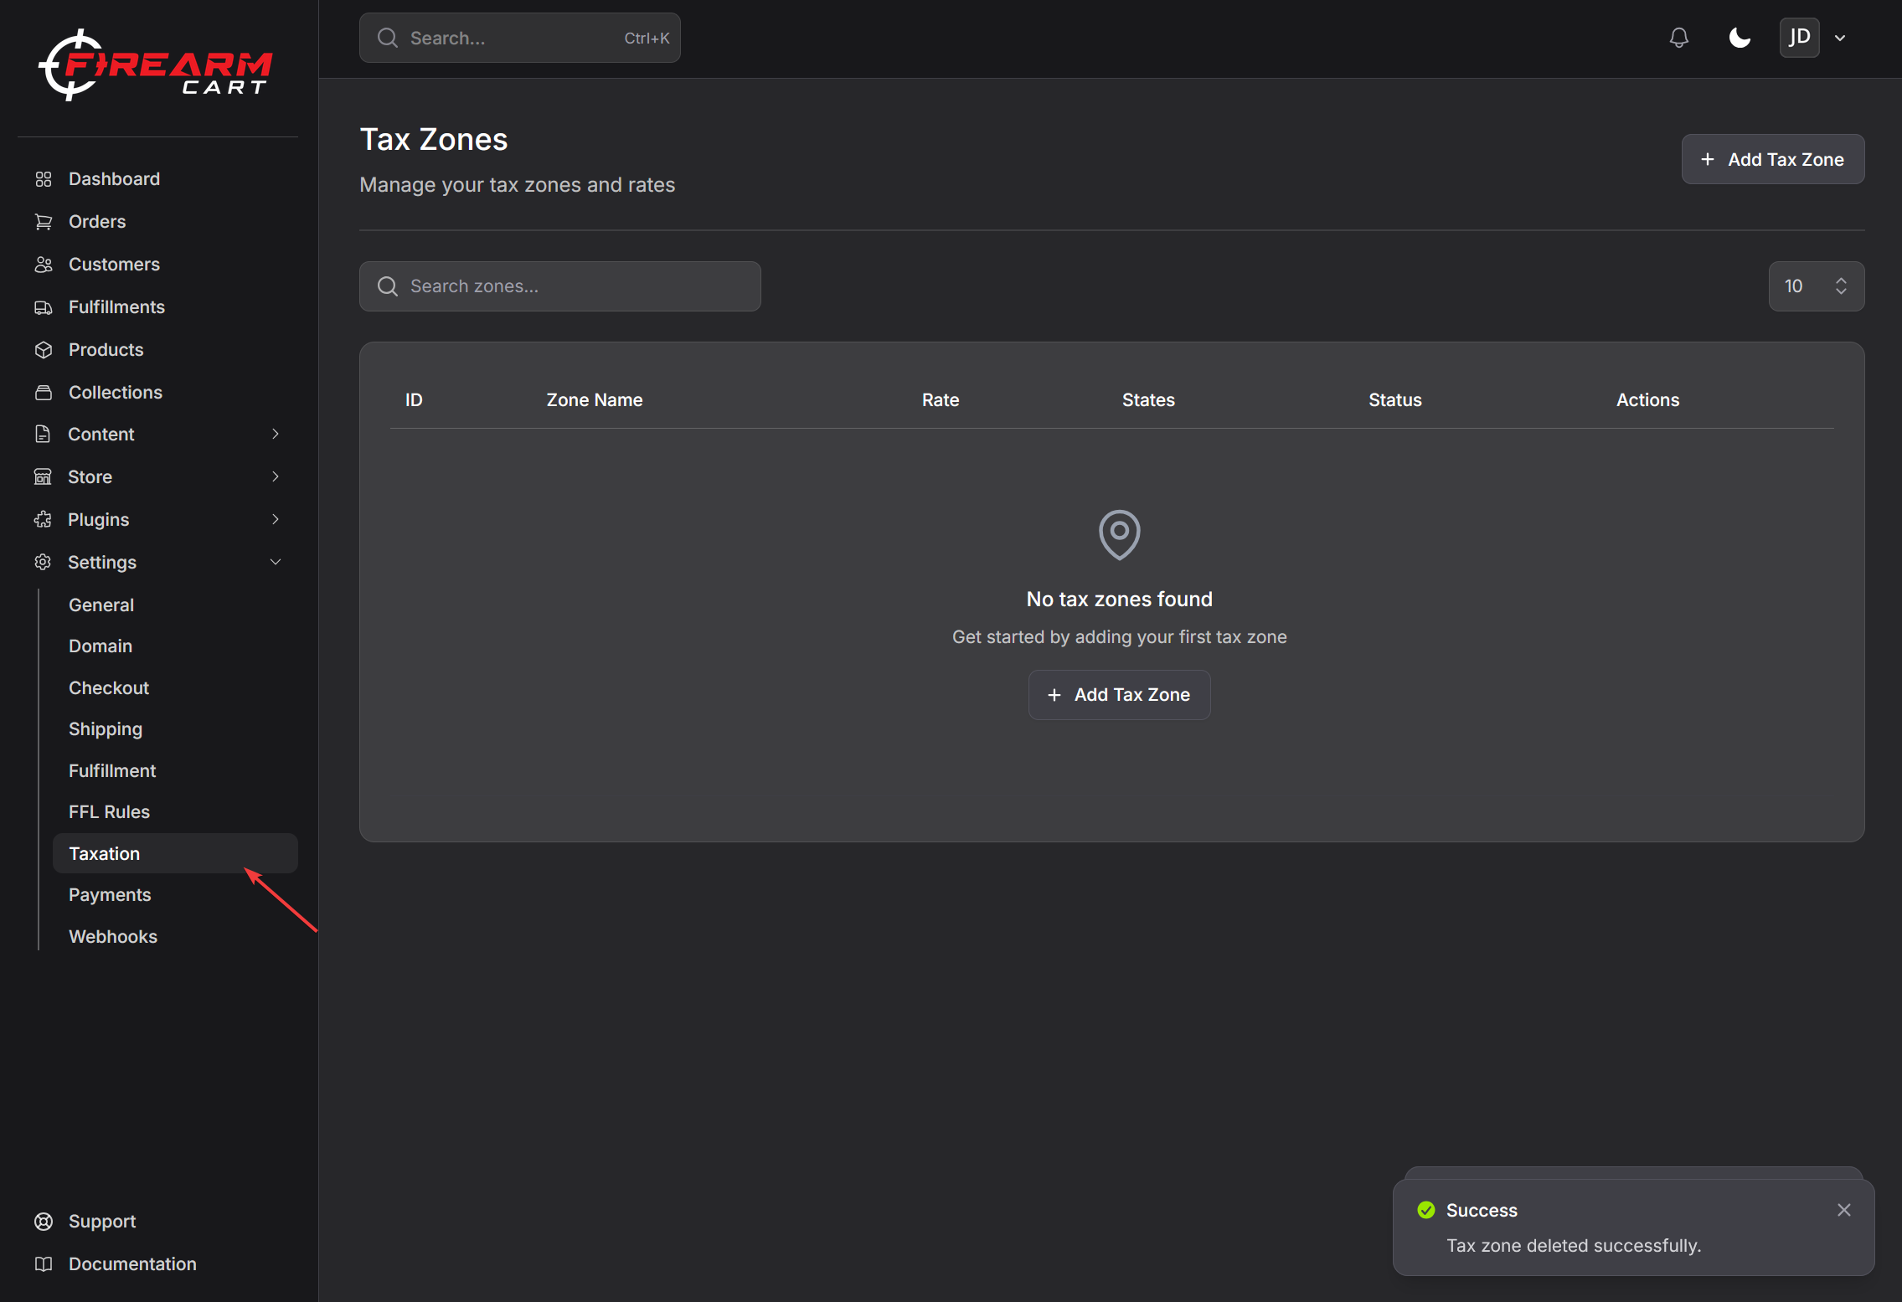
Task: Click the Search zones magnifier icon
Action: (x=387, y=286)
